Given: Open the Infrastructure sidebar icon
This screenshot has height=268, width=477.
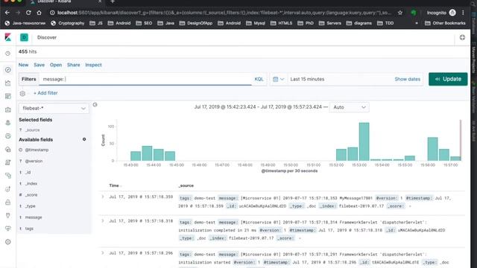Looking at the screenshot, I should pos(8,150).
